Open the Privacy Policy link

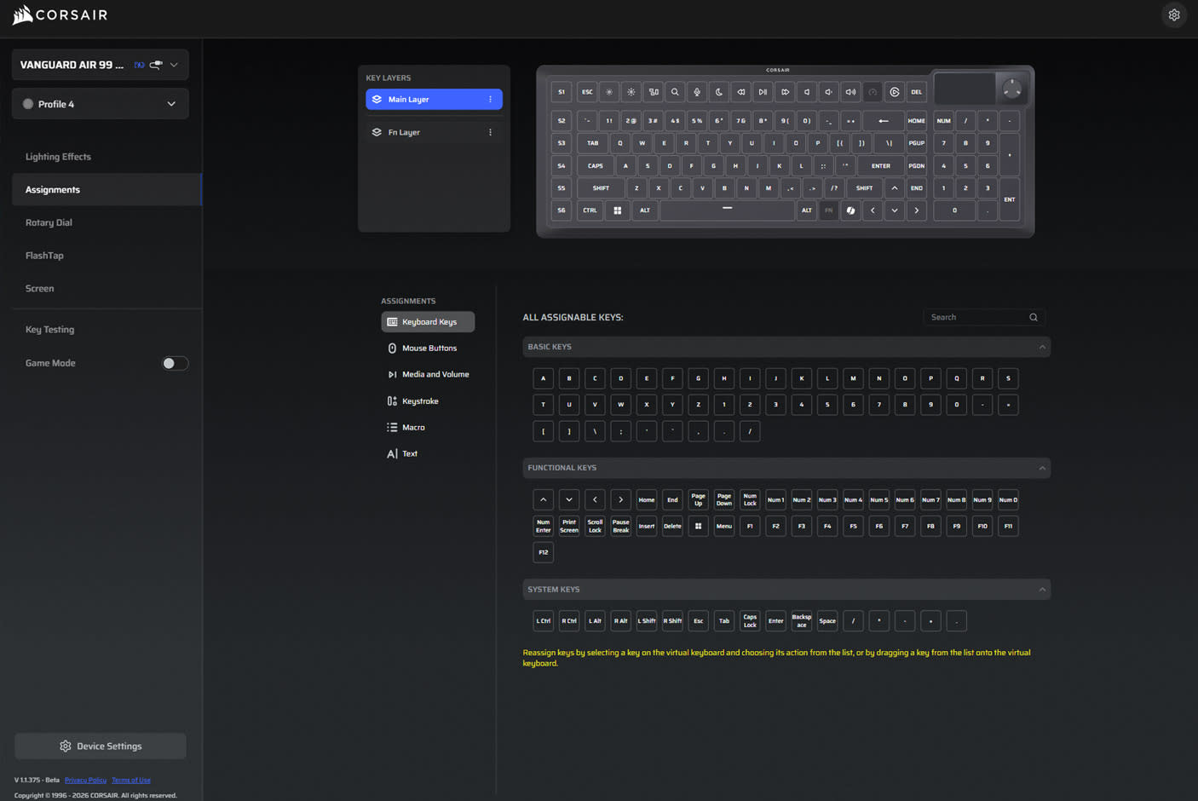tap(85, 780)
